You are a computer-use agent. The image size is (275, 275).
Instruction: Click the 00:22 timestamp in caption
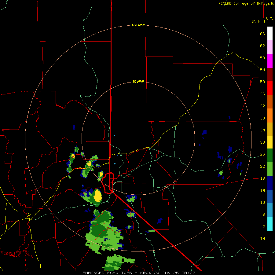pos(188,273)
